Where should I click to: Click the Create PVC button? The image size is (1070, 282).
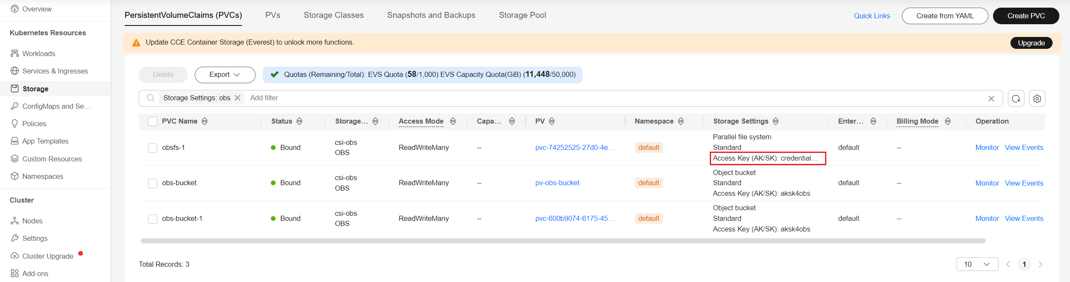click(1026, 16)
